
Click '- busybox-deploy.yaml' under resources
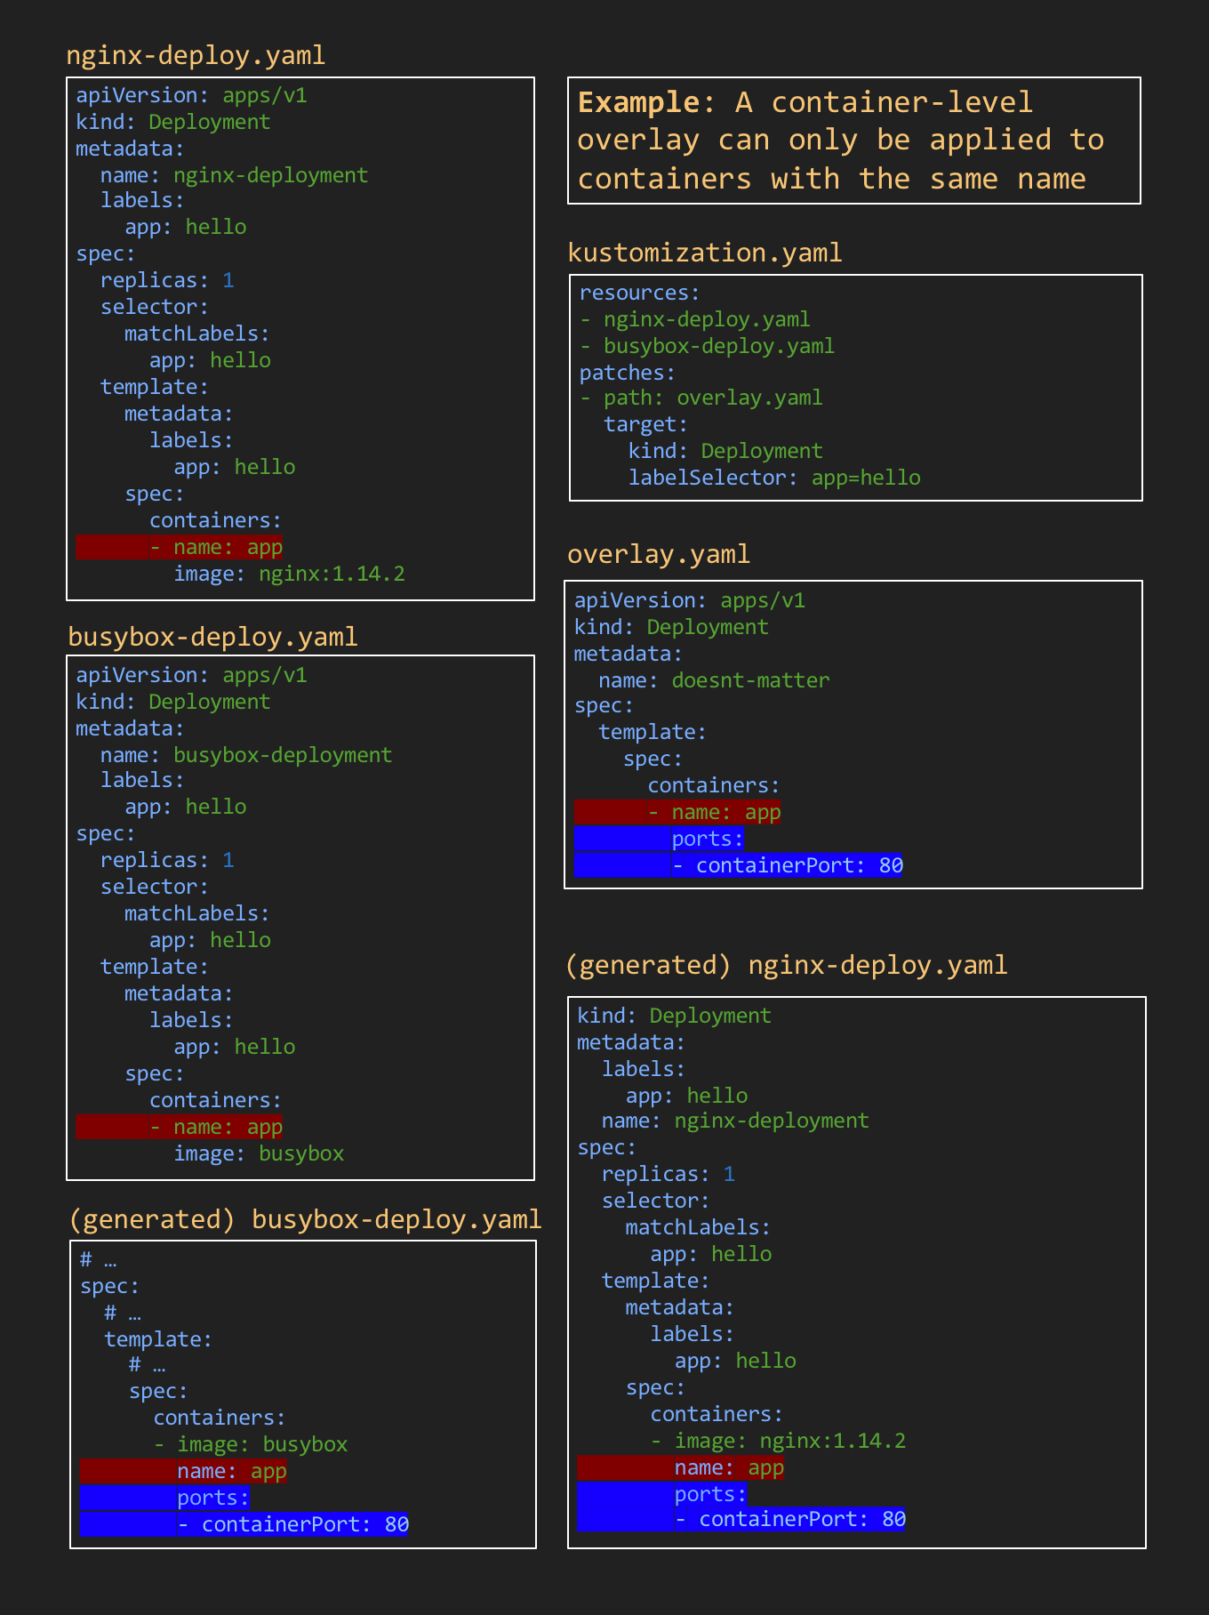[708, 346]
